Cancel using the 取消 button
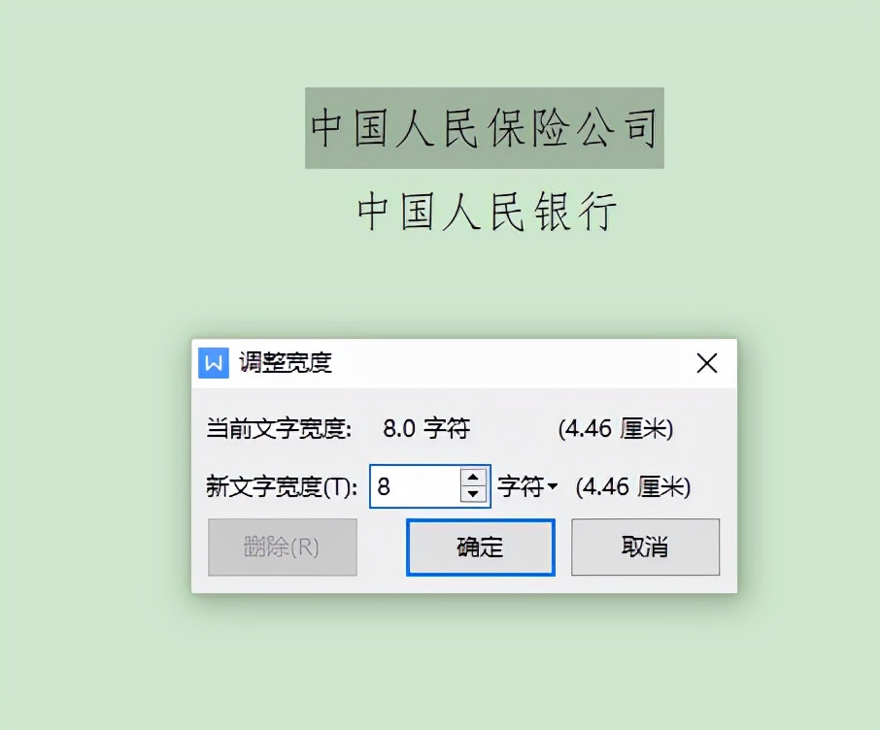Image resolution: width=880 pixels, height=730 pixels. pyautogui.click(x=645, y=547)
